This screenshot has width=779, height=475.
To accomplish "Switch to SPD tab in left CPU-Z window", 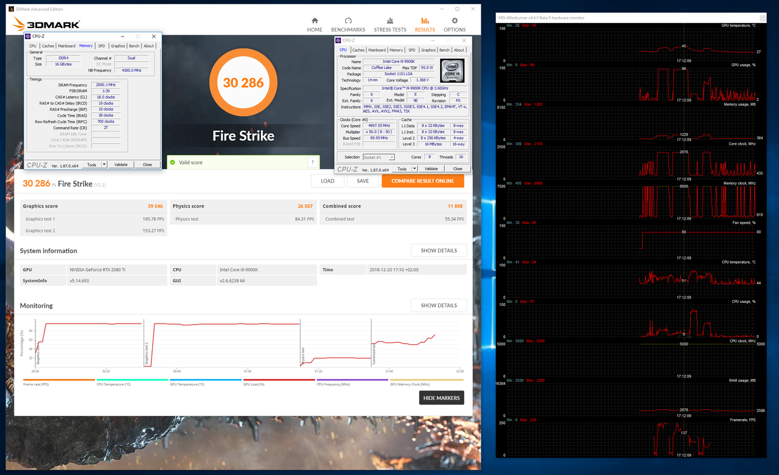I will 102,46.
